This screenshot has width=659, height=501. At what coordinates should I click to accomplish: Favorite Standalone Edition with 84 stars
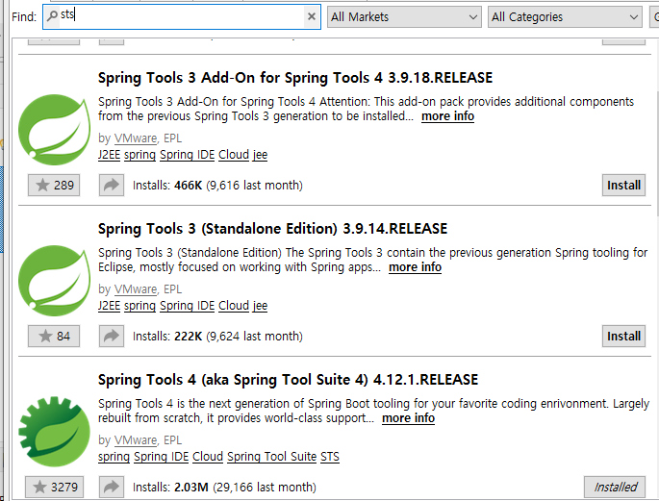pyautogui.click(x=54, y=336)
